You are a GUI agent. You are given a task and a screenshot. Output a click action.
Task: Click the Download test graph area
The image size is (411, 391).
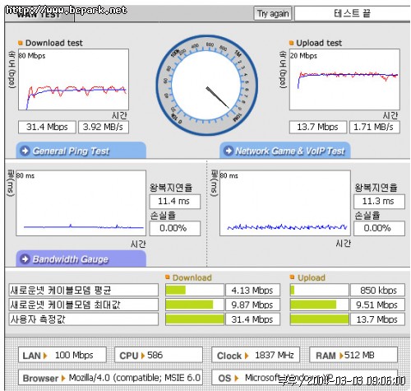[73, 80]
